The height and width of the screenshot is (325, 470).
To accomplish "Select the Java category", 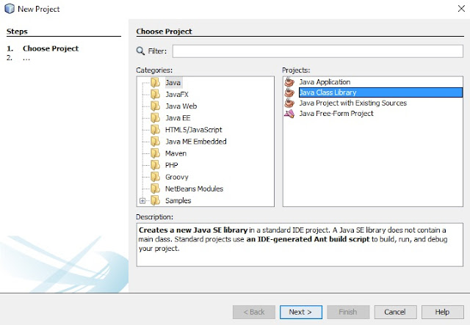I will (173, 83).
